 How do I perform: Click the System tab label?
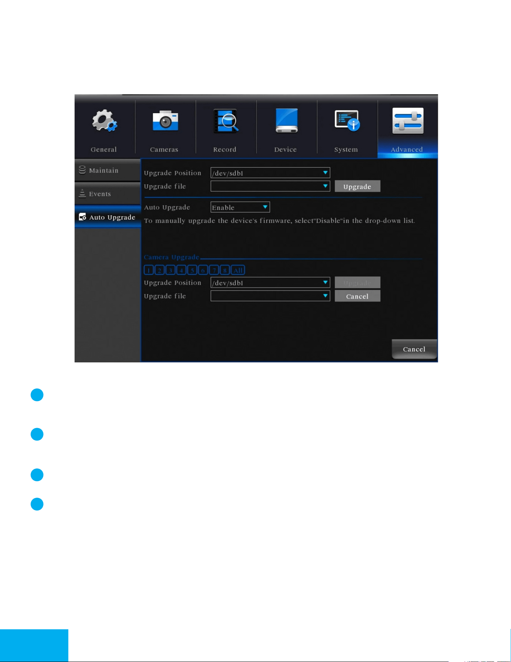pyautogui.click(x=346, y=149)
